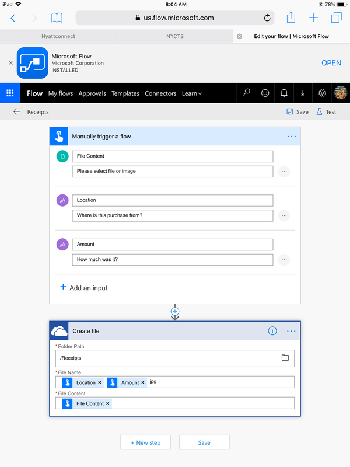Image resolution: width=350 pixels, height=467 pixels.
Task: Add an input to the trigger
Action: click(x=83, y=288)
